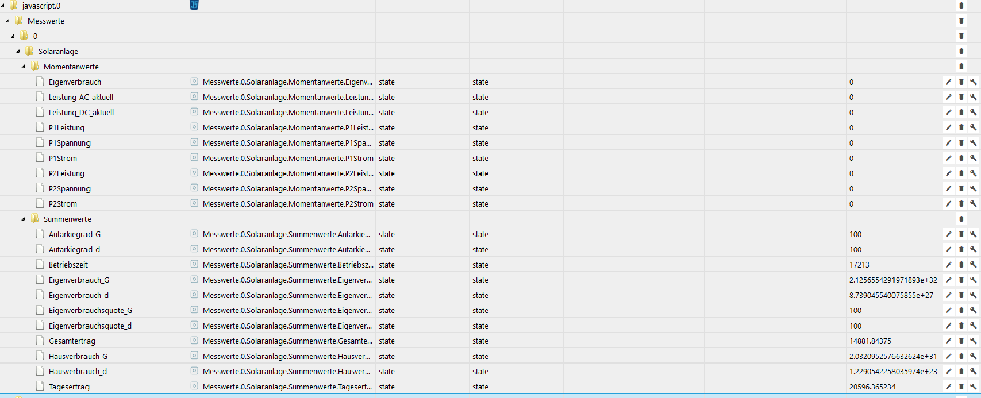This screenshot has height=398, width=981.
Task: Open wrench settings for Tagesertrag
Action: click(x=974, y=387)
